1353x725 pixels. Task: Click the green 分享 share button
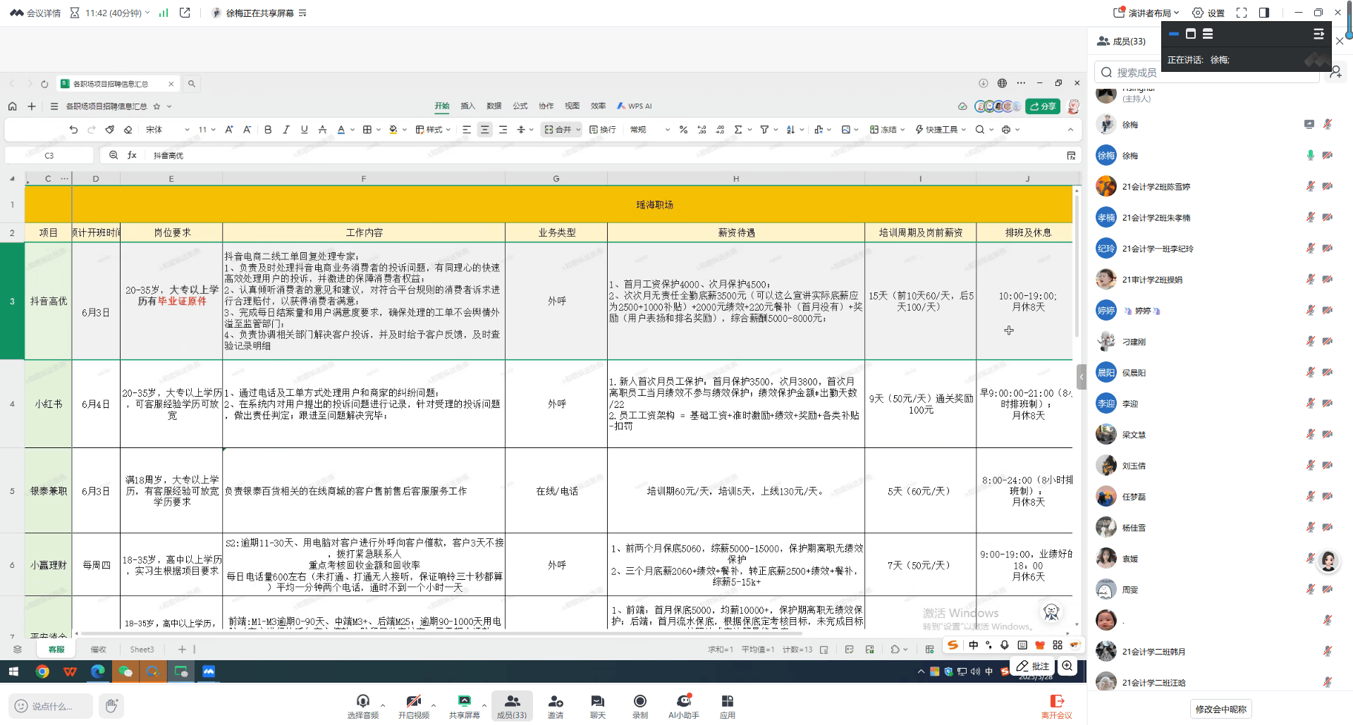point(1043,106)
